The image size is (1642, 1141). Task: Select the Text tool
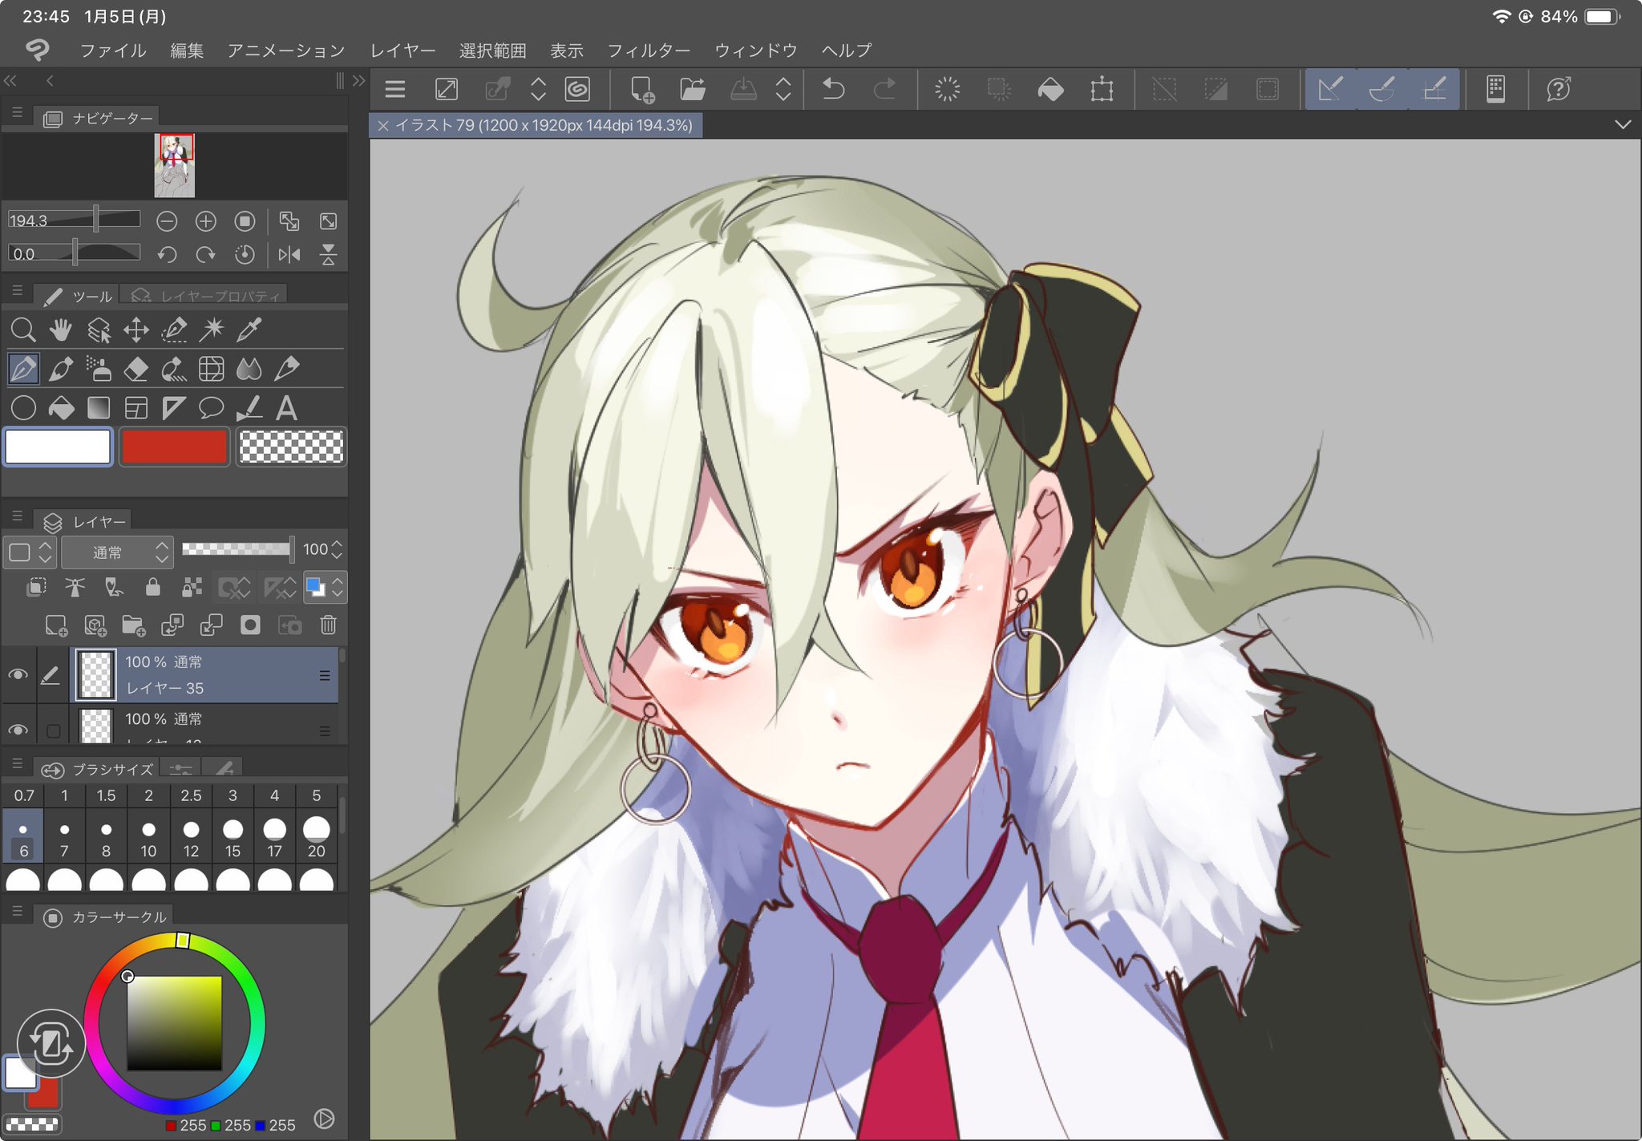286,408
